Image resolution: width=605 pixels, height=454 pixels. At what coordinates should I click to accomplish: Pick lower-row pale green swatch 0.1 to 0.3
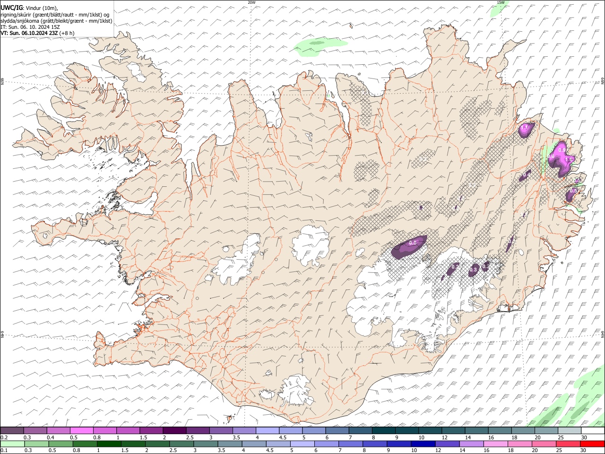click(x=12, y=444)
